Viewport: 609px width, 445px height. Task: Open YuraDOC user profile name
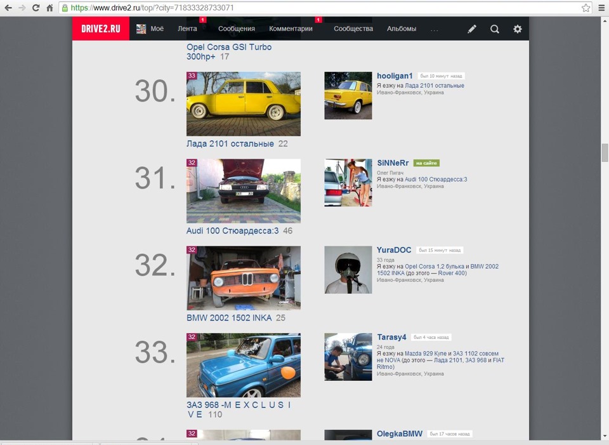click(394, 250)
